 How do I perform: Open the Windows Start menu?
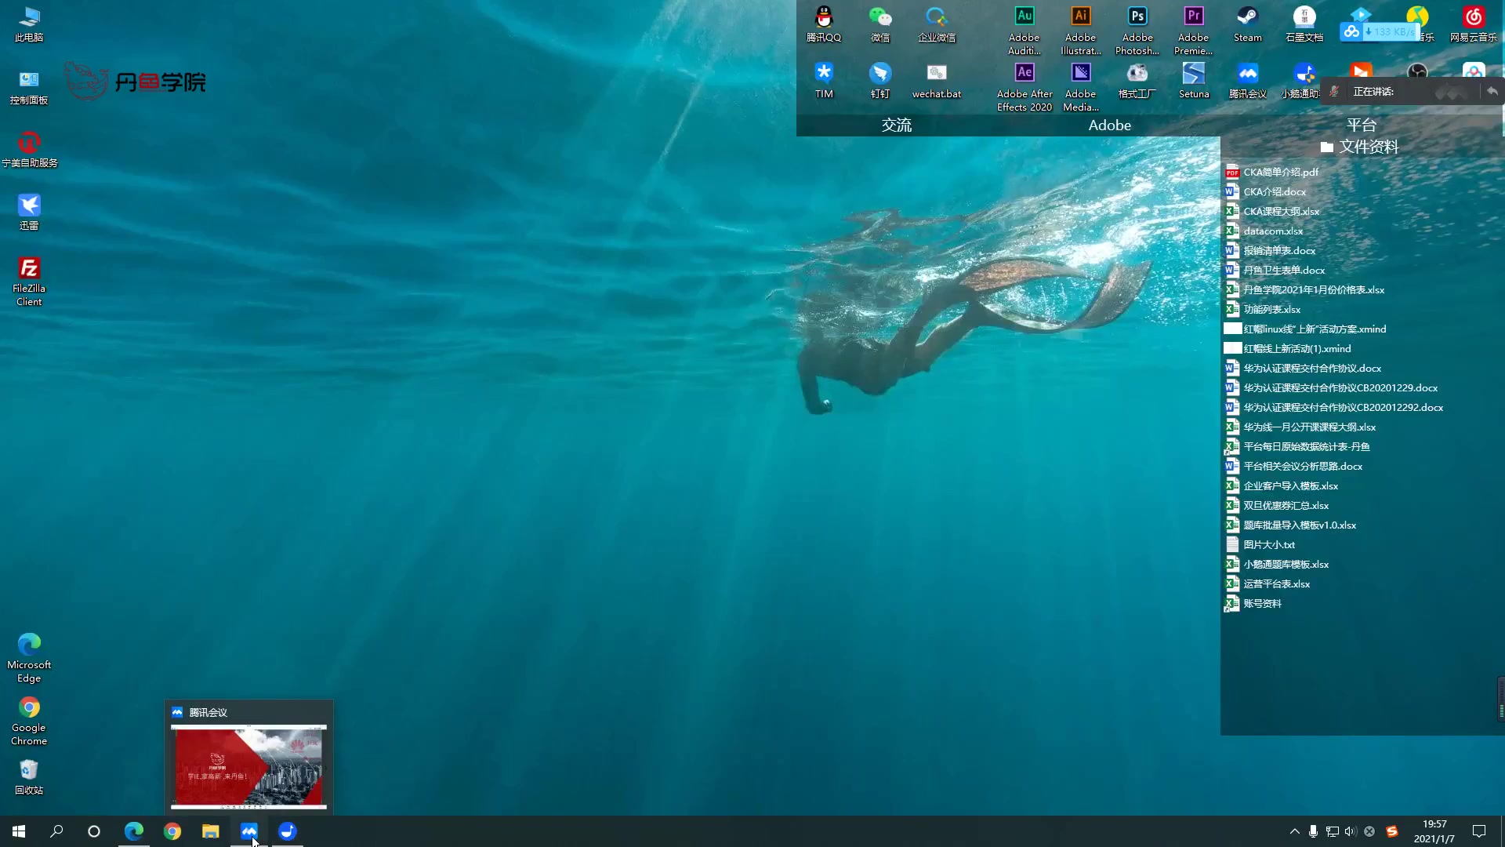[x=19, y=831]
